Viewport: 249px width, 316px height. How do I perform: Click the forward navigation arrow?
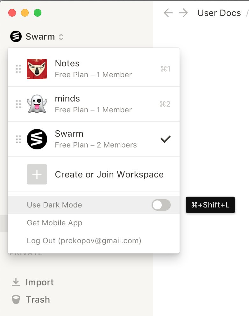[183, 13]
